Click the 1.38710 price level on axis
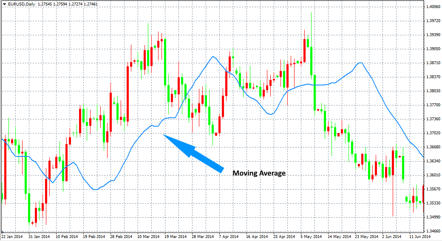The height and width of the screenshot is (241, 442). click(433, 63)
